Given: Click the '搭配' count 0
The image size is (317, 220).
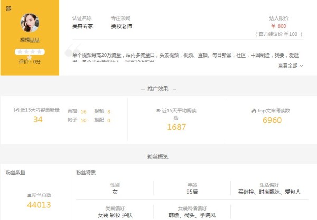Looking at the screenshot, I should tap(109, 120).
